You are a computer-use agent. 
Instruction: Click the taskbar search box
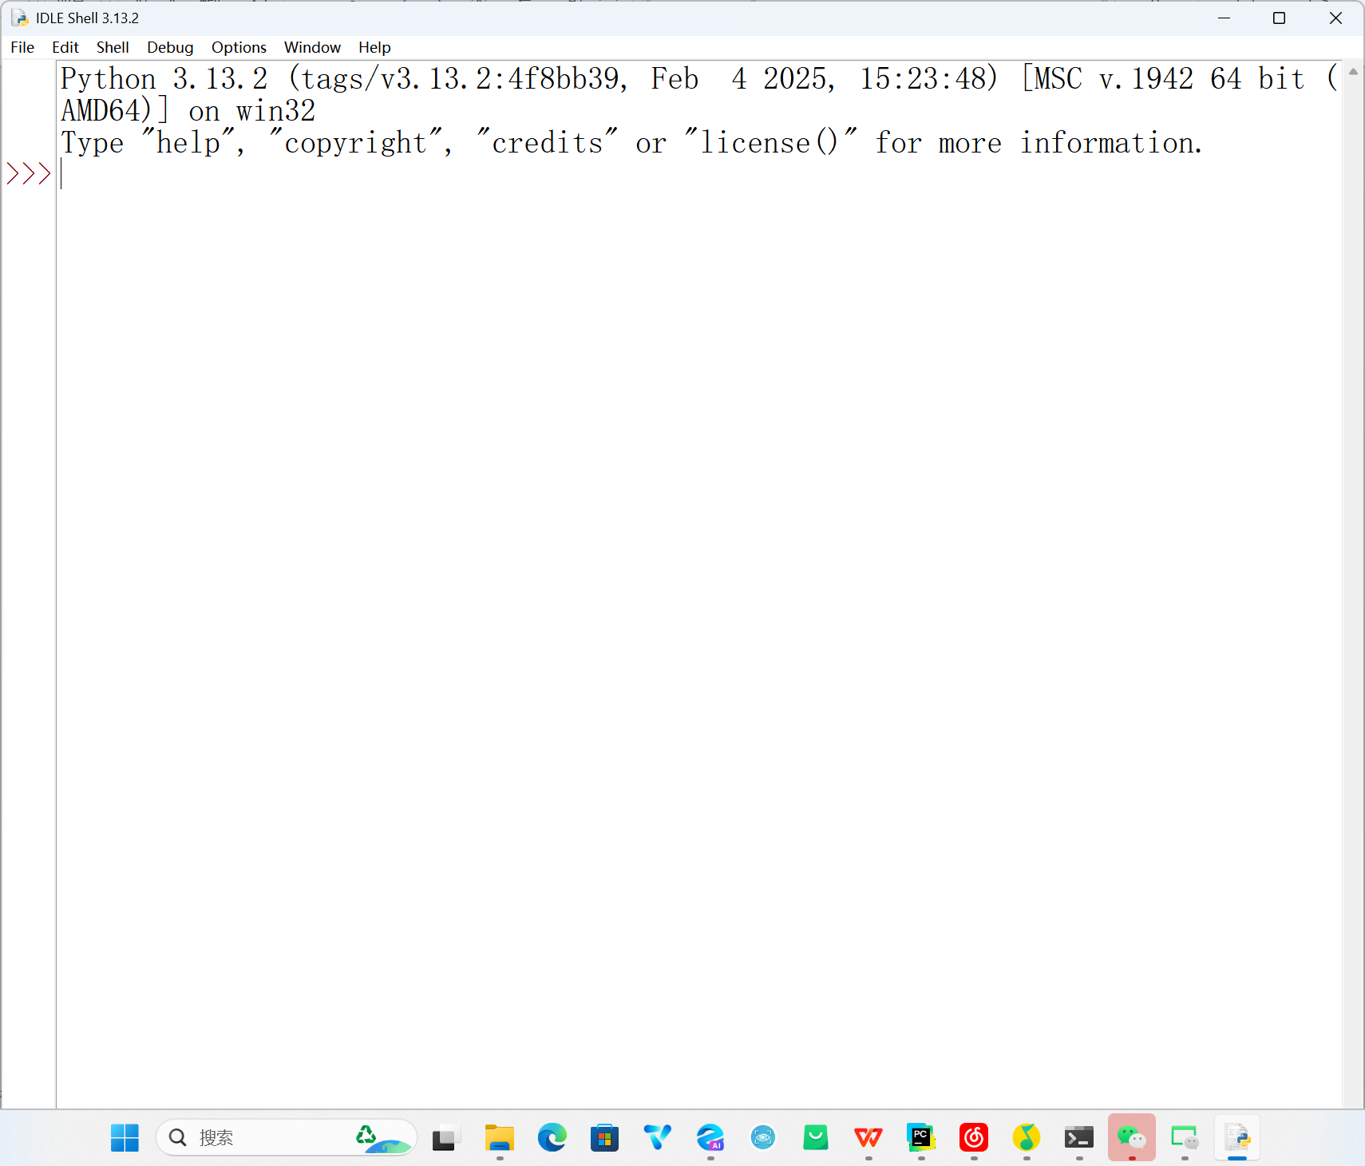click(x=287, y=1137)
